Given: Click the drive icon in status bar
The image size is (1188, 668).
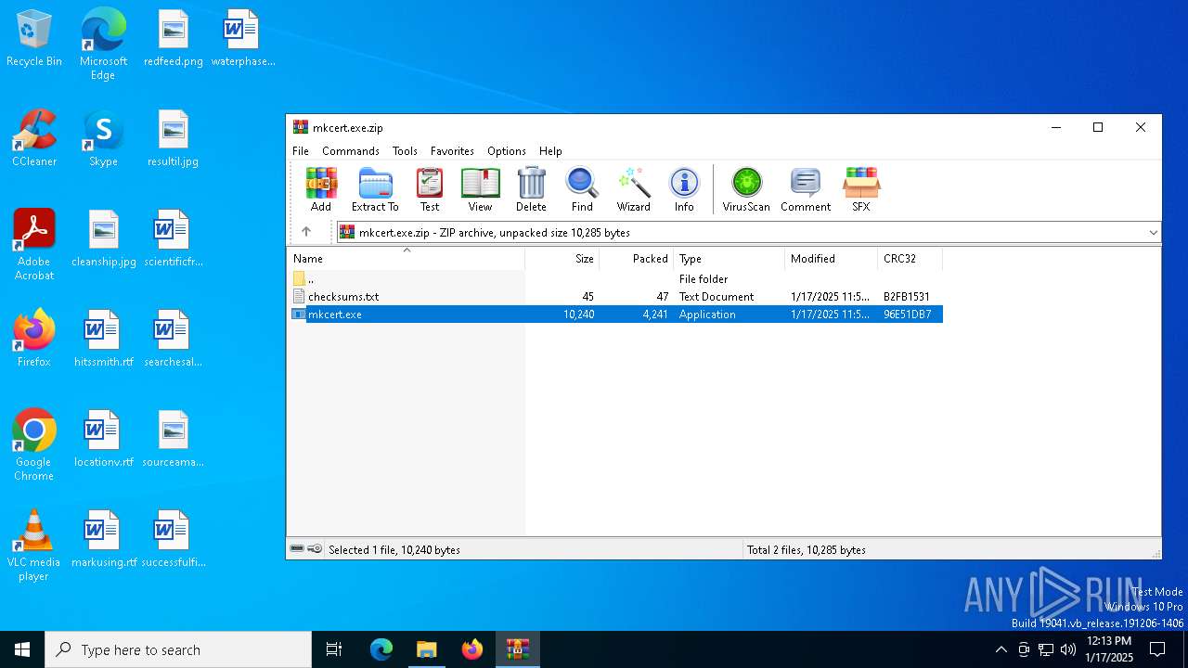Looking at the screenshot, I should point(297,549).
